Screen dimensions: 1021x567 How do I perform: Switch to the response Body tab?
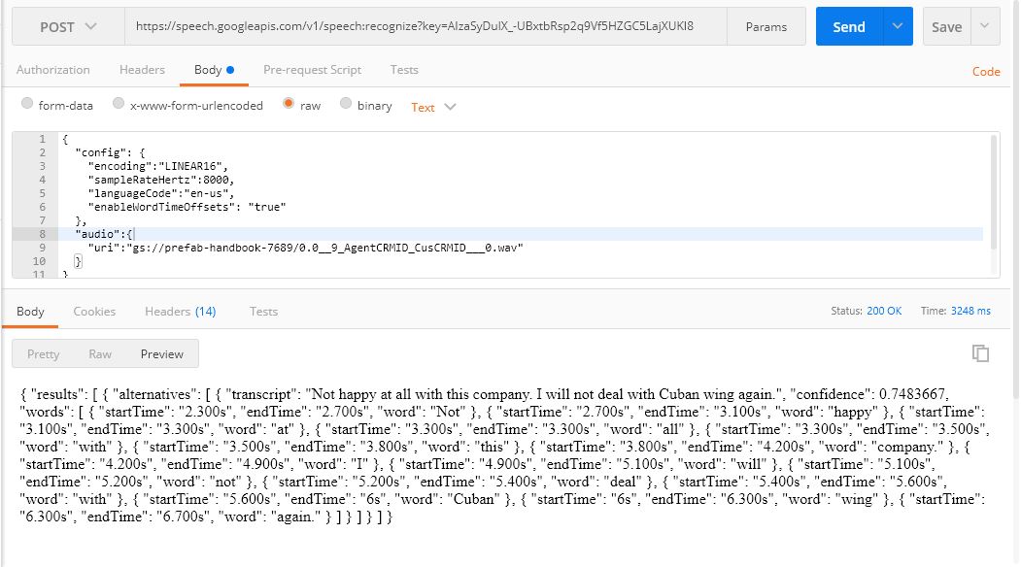click(30, 311)
